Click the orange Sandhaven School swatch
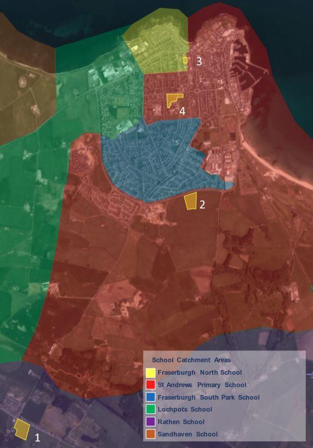313x448 pixels. (x=150, y=435)
